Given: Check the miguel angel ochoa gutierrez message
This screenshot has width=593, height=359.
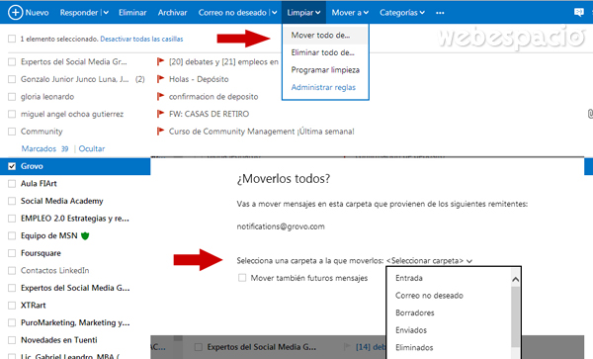Looking at the screenshot, I should coord(12,114).
